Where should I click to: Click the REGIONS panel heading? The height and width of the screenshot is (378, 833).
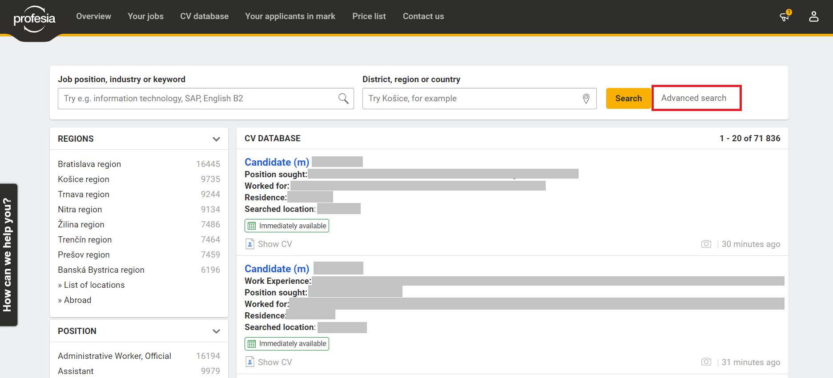[x=76, y=139]
